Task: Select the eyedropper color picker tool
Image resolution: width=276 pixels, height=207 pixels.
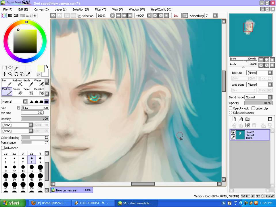Action: 28,74
